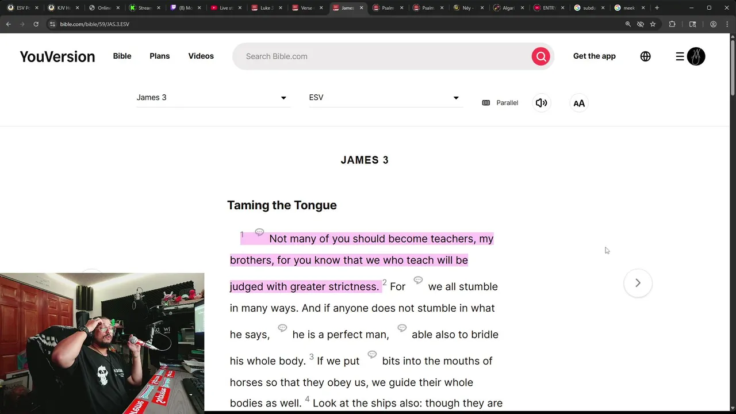Play chapter audio with speaker icon
This screenshot has width=736, height=414.
pos(541,103)
